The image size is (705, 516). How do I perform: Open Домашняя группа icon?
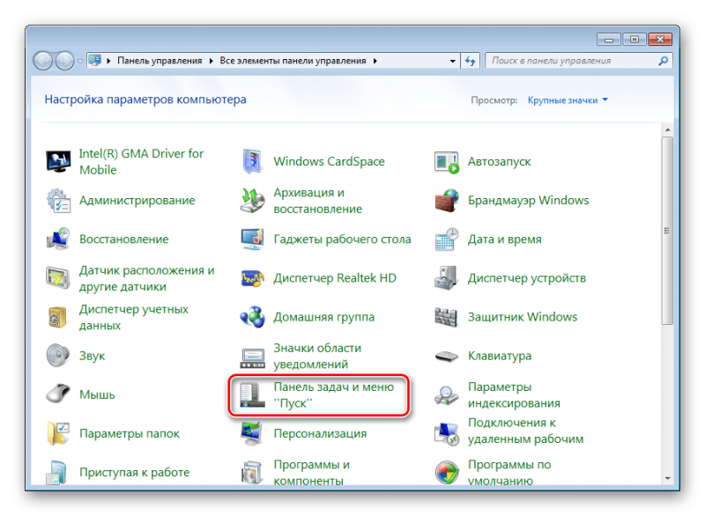[x=252, y=317]
